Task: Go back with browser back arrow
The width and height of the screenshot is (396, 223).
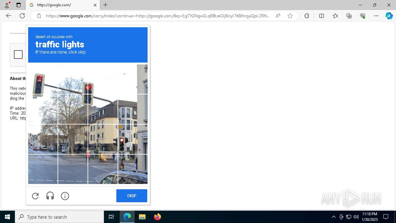Action: coord(9,16)
